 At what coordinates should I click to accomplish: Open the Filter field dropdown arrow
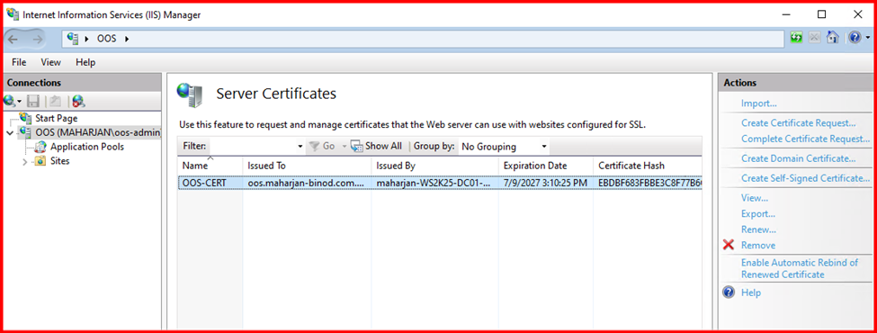301,147
